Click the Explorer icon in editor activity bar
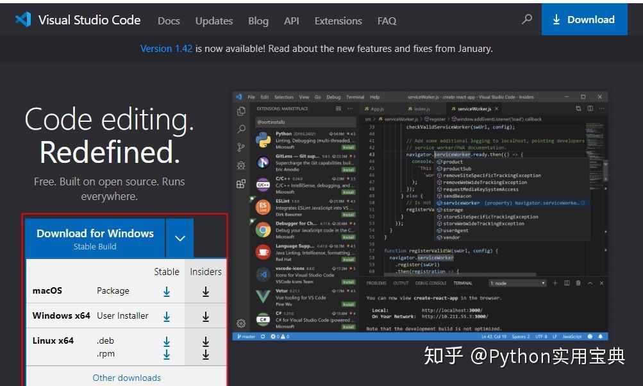 [241, 111]
